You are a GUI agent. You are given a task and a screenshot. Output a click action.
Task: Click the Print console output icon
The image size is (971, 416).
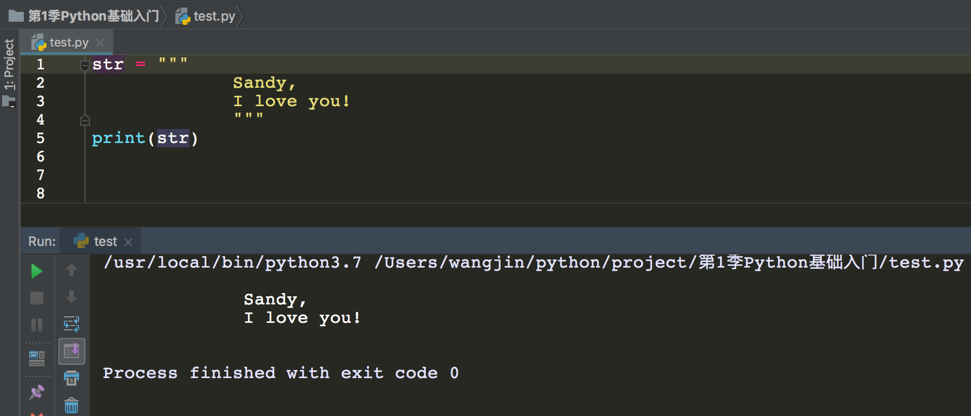point(71,378)
